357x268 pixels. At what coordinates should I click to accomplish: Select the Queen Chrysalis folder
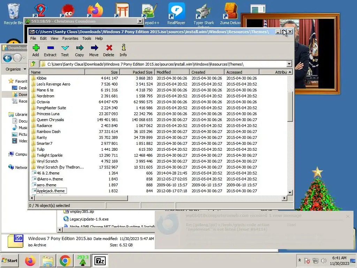click(x=50, y=120)
